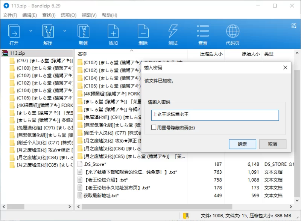Open the 文件(F) menu
Image resolution: width=301 pixels, height=221 pixels.
10,15
